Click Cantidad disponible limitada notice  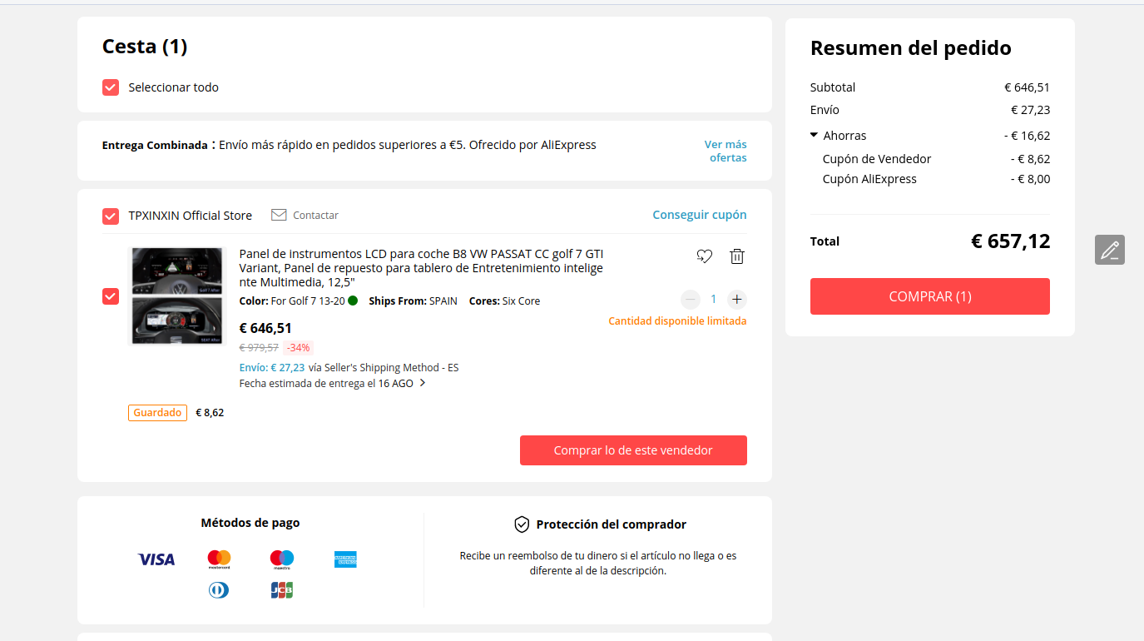(677, 321)
